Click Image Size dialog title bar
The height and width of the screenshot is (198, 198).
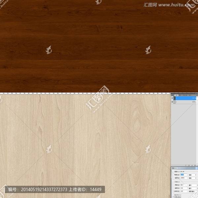point(184,168)
